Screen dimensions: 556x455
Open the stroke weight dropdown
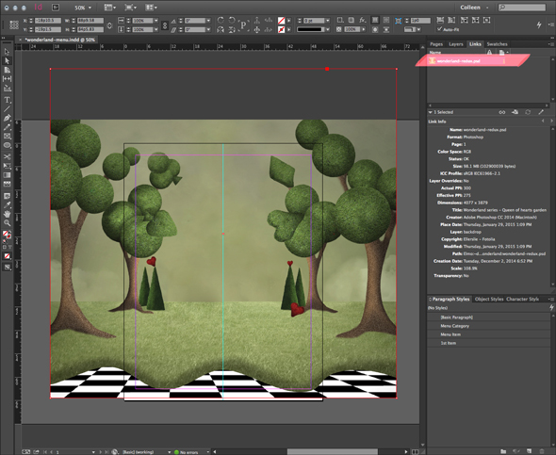[327, 21]
